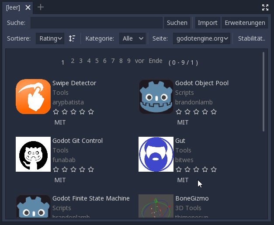This screenshot has height=225, width=274.
Task: Click the Godot Finite State Machine title
Action: click(91, 198)
